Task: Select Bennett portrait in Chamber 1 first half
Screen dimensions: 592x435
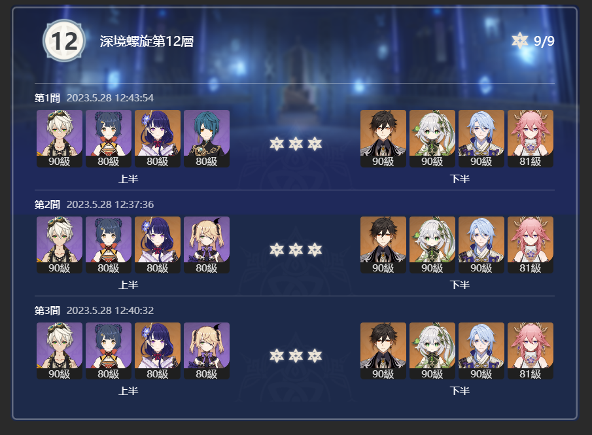Action: point(60,138)
